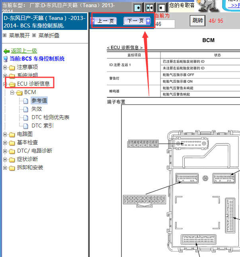Click the green back arrow icon

[x=6, y=51]
